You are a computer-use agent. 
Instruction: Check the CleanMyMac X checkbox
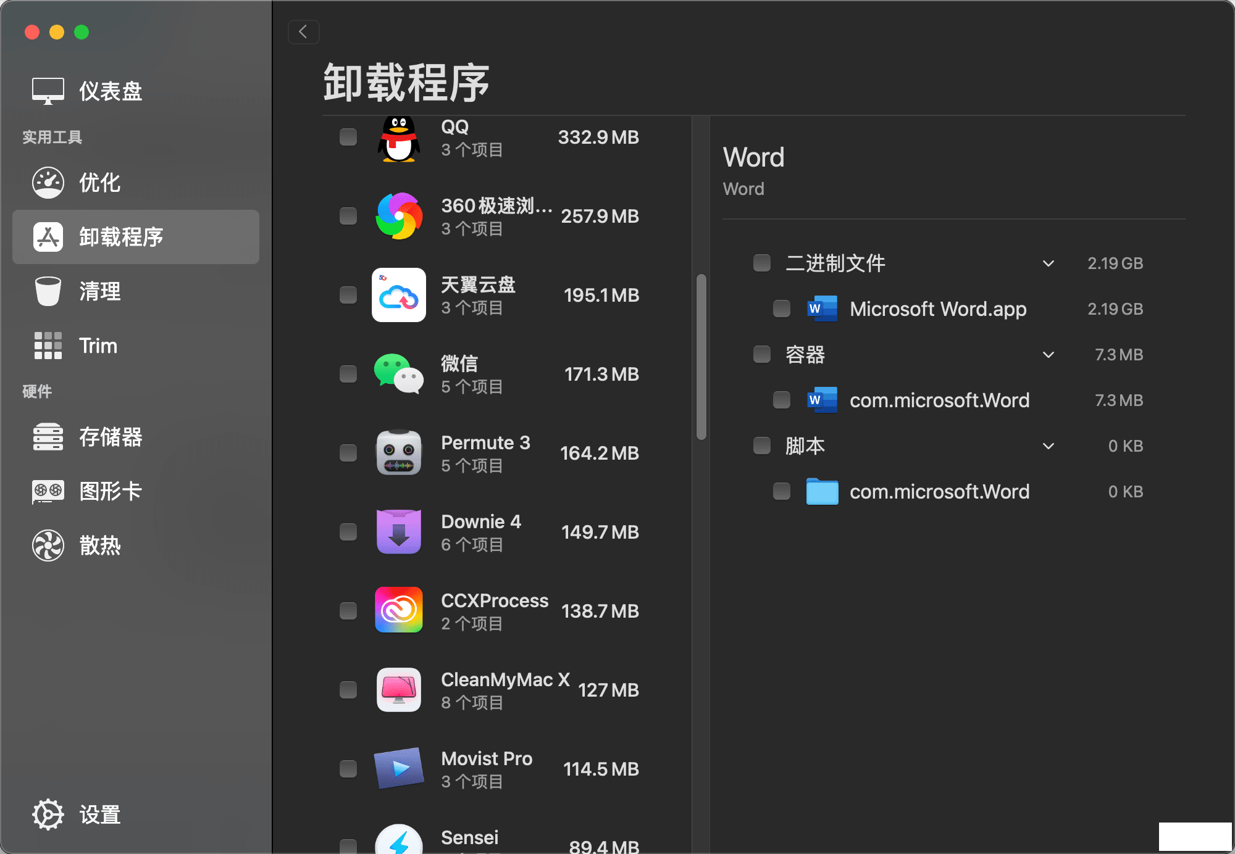[x=348, y=690]
